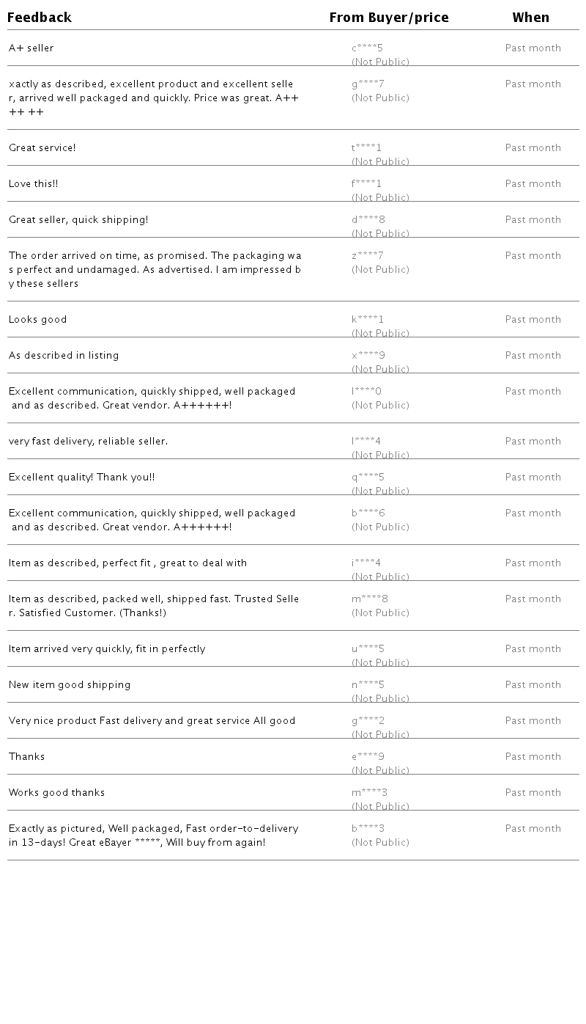Open buyer z****7 profile

[367, 256]
